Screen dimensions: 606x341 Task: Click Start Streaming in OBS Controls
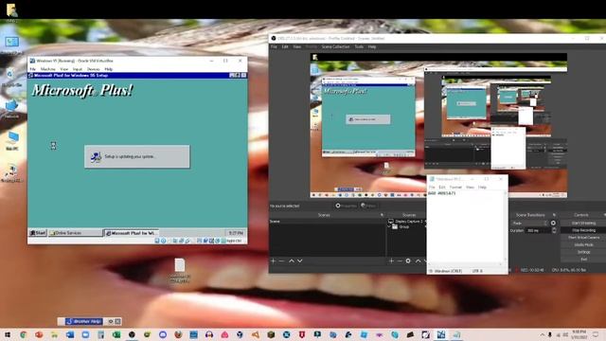[x=583, y=224]
